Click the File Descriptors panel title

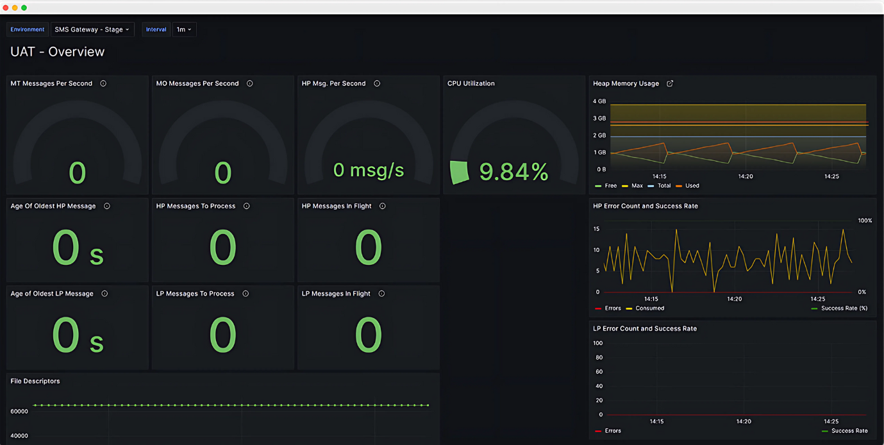pos(35,381)
